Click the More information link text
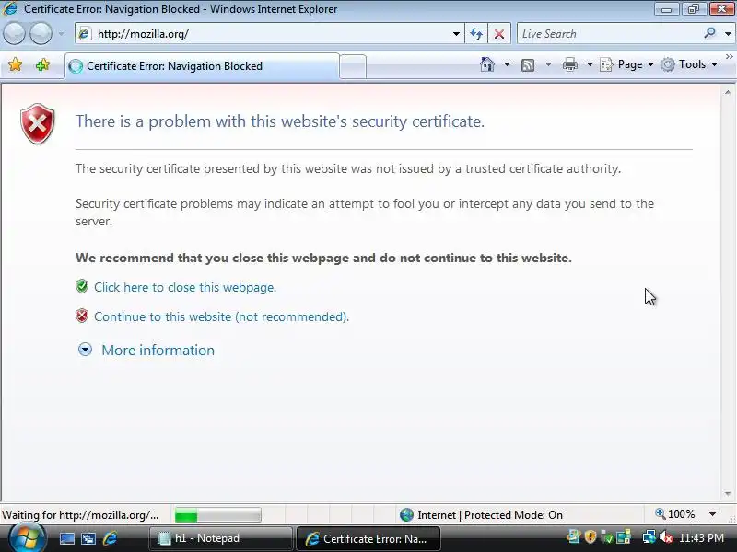 158,351
